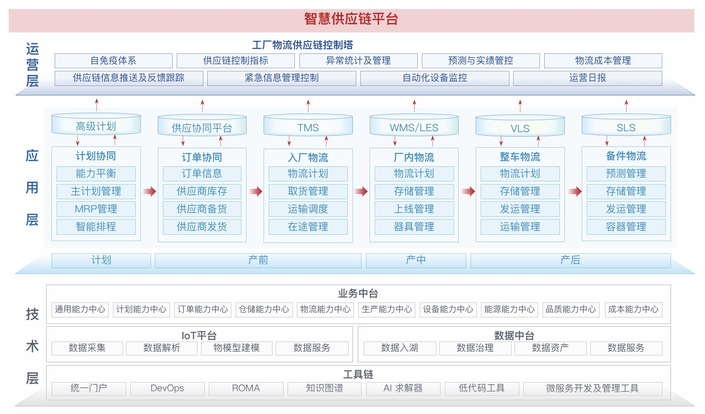
Task: Select the 供应协同平台 cylinder
Action: point(202,125)
